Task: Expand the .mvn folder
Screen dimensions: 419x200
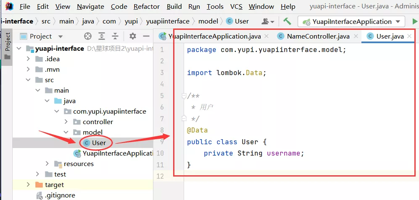Action: click(29, 70)
